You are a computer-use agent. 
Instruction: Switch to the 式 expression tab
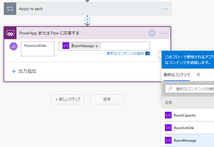tap(198, 75)
